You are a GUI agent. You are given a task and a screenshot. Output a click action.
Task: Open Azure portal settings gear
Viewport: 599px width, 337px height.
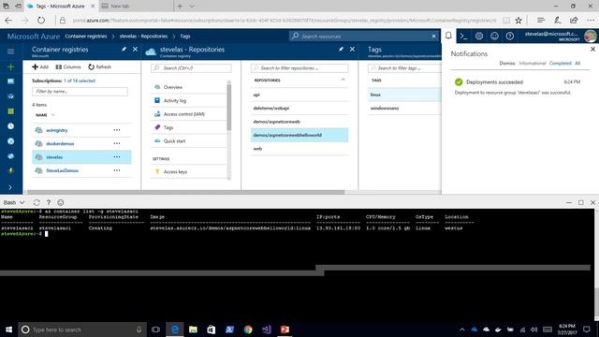tap(479, 36)
